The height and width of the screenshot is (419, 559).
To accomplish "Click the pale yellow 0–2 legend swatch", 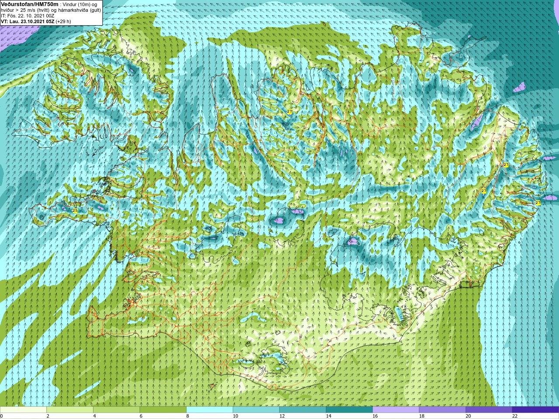I will [23, 410].
